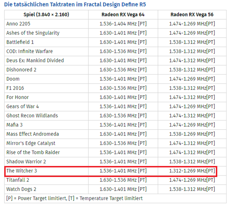Screen dimensions: 228x205
Task: Select Vega 56 clock value for Mass Effect Andromeda
Action: pos(192,134)
